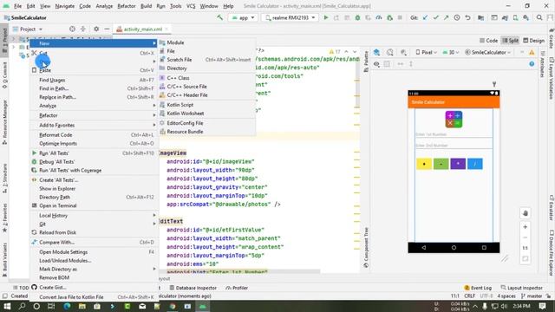This screenshot has height=312, width=555.
Task: Open the Profiler tool window
Action: tap(237, 288)
